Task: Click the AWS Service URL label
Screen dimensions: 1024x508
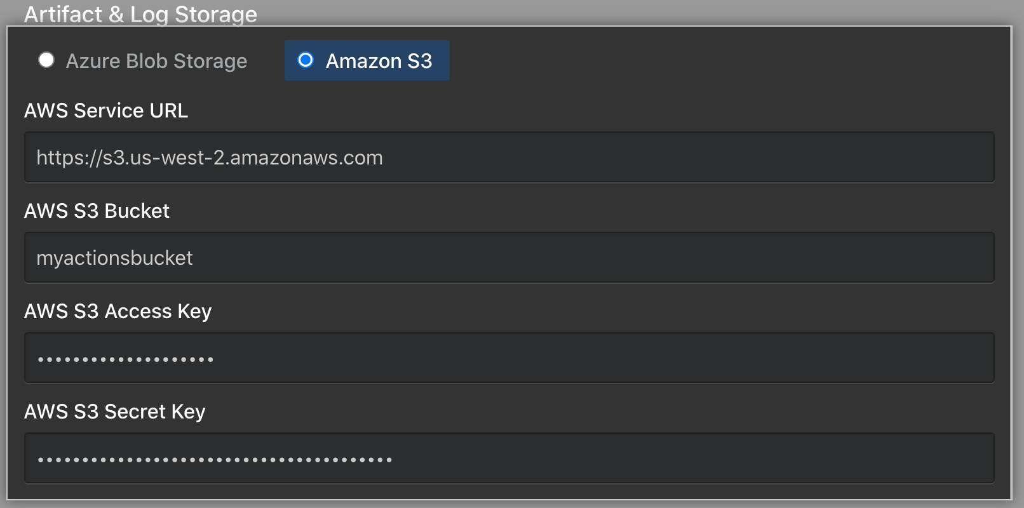Action: (105, 110)
